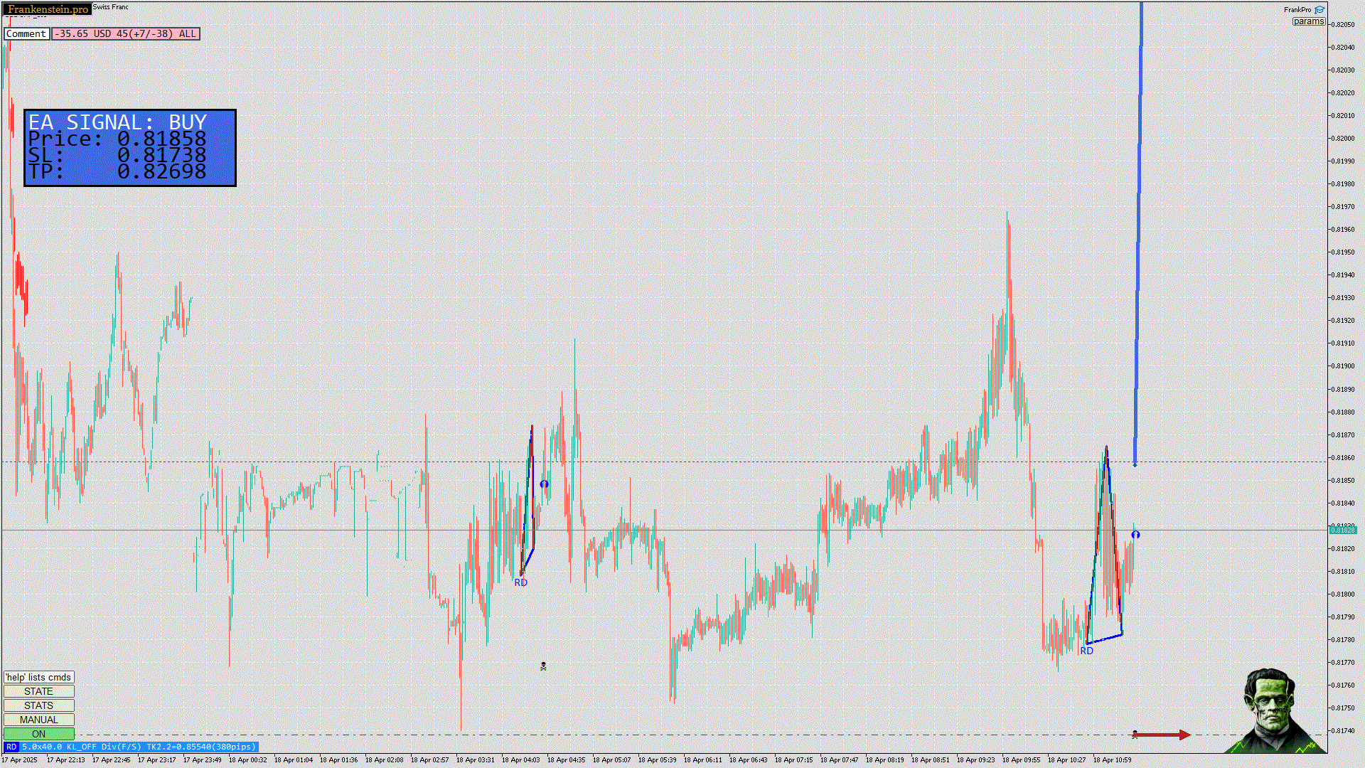Expand the profit/loss USD ALL summary label
1365x768 pixels.
coord(125,33)
